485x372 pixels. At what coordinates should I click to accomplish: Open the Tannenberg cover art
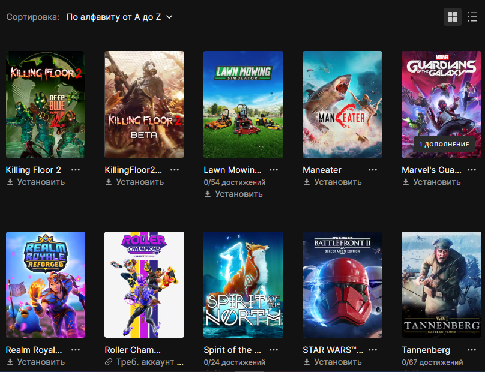coord(441,285)
